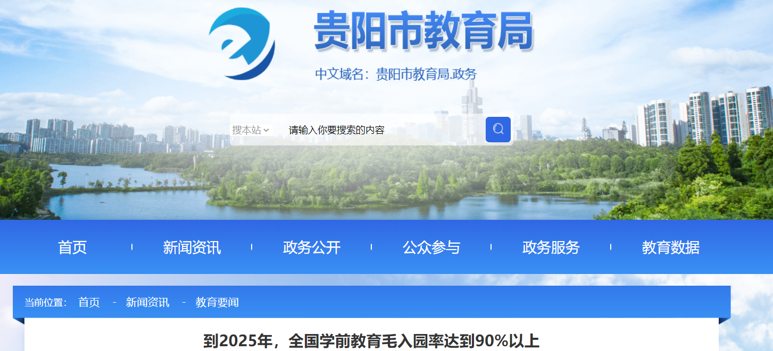The height and width of the screenshot is (351, 773).
Task: Click the 首页 breadcrumb link
Action: 89,303
